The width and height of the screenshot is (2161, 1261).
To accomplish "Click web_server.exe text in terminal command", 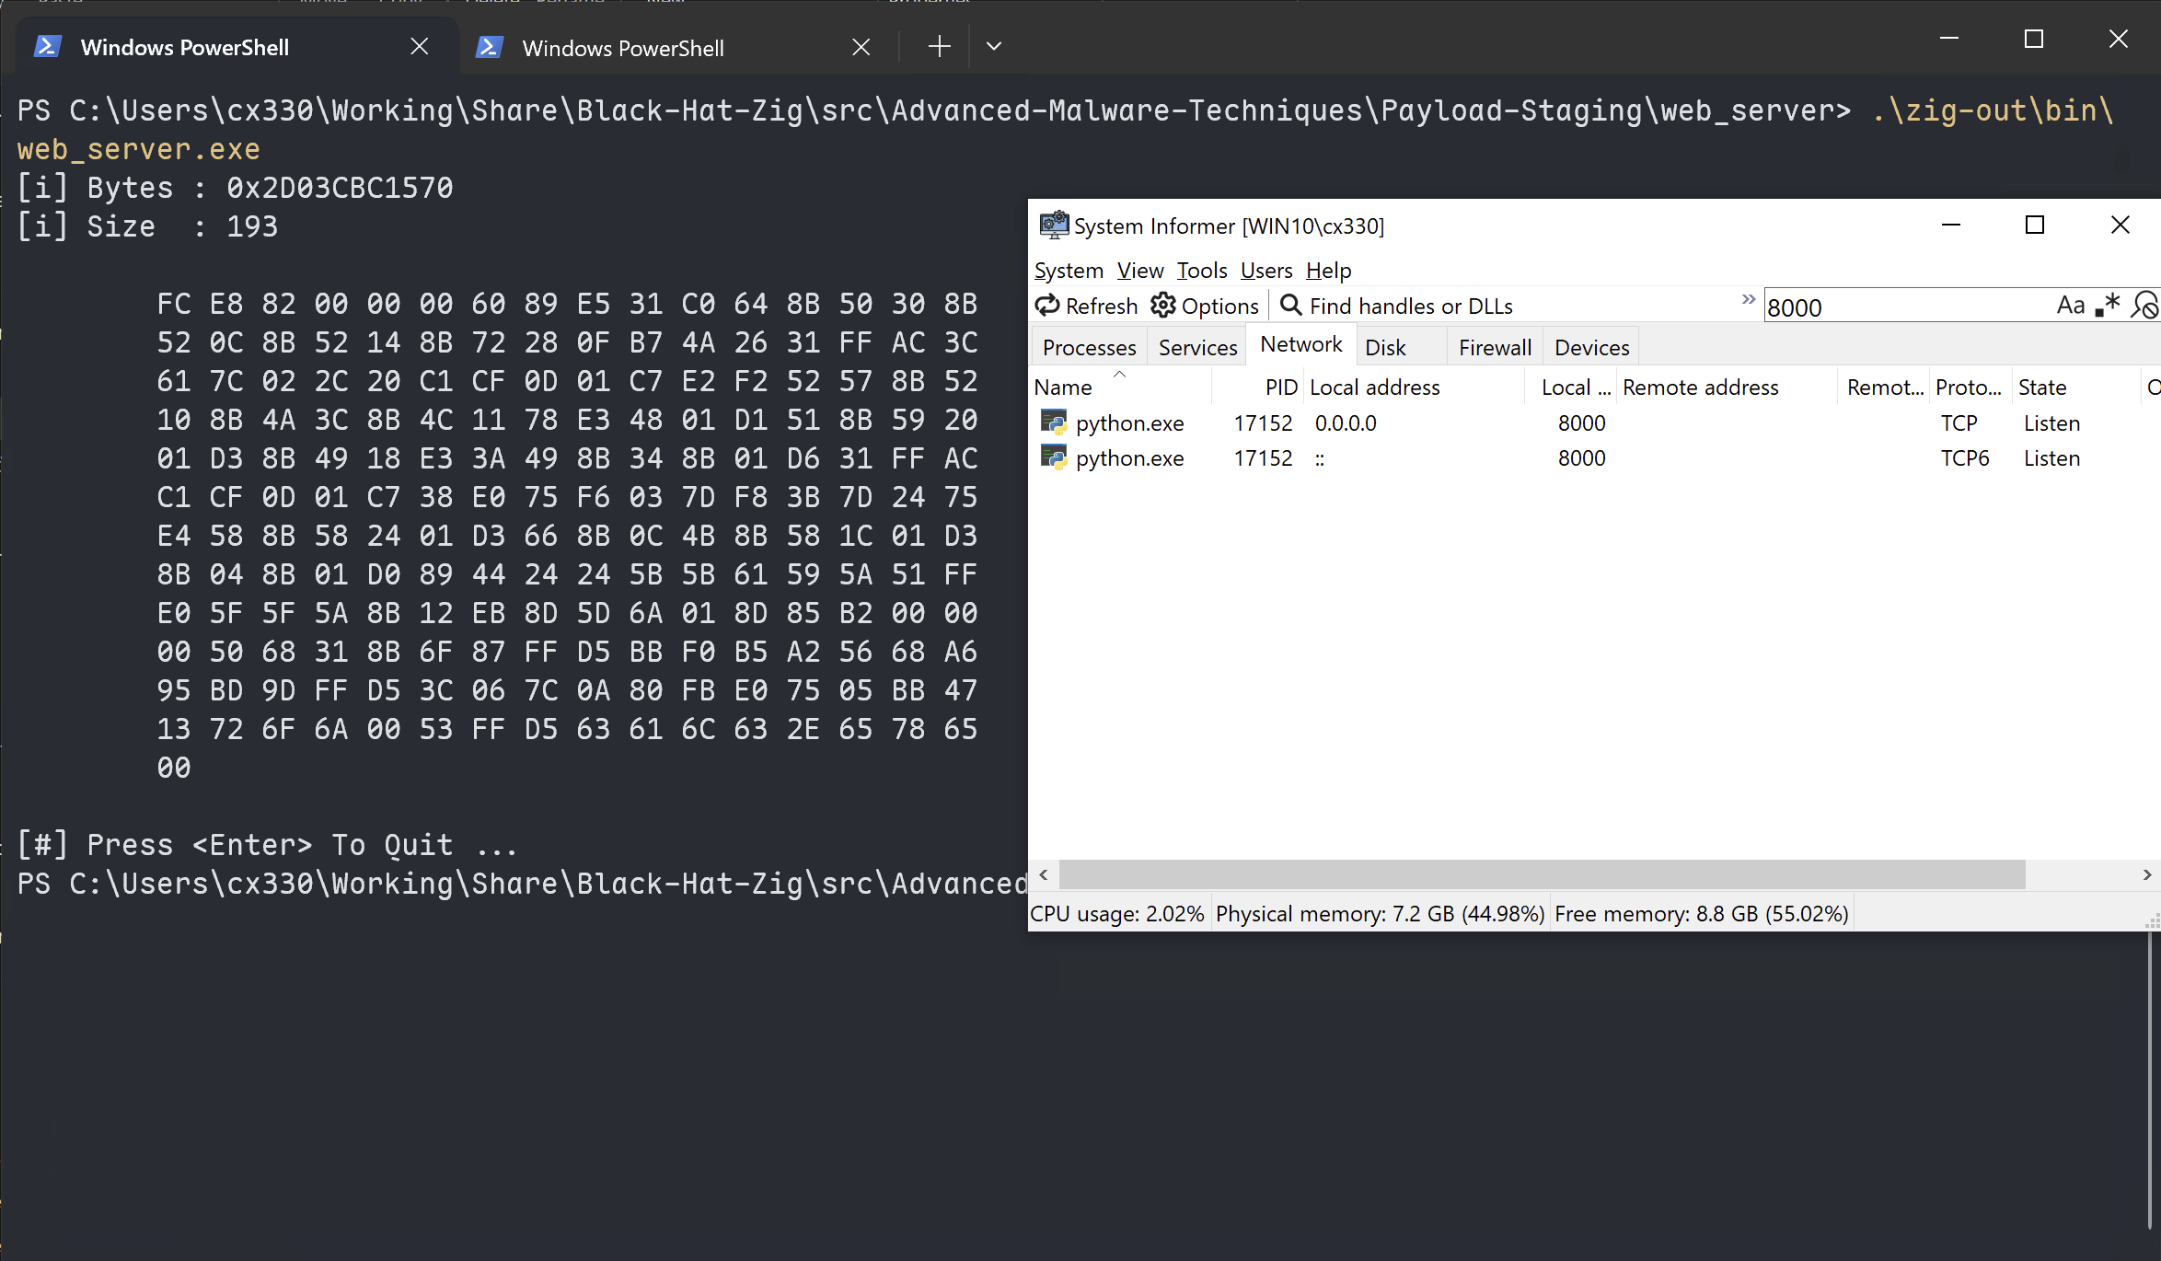I will click(x=139, y=149).
